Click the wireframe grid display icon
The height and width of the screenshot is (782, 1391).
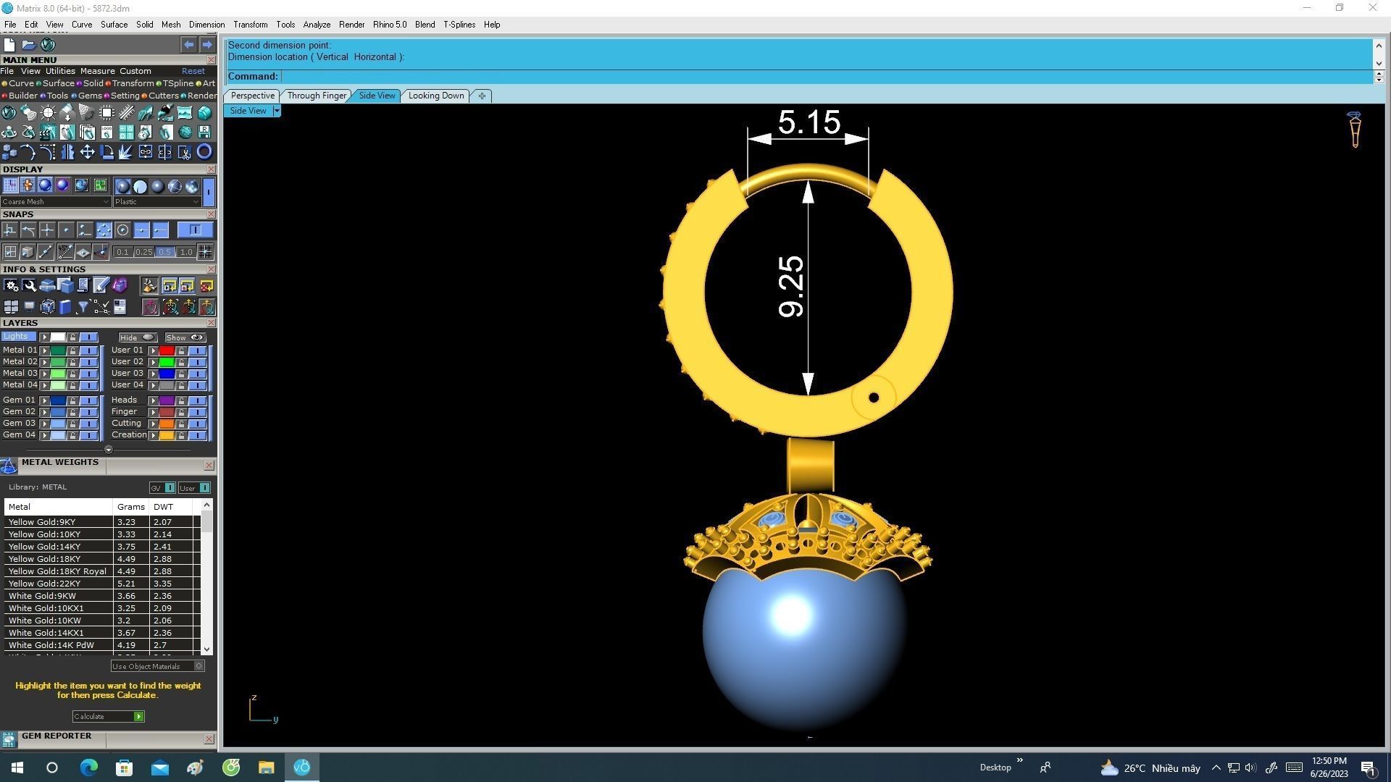tap(10, 186)
